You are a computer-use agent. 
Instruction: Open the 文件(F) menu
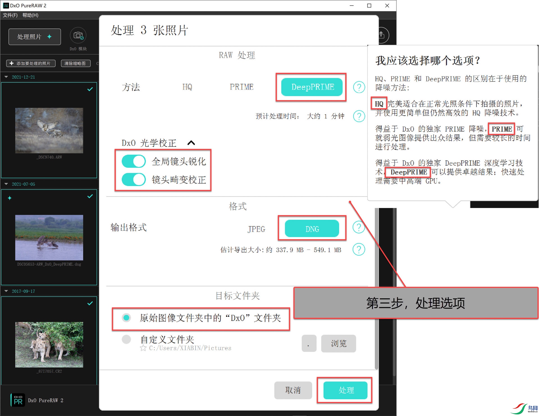[10, 15]
